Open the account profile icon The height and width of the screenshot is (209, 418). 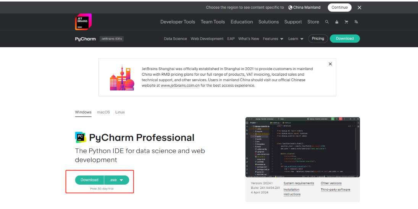pos(337,22)
